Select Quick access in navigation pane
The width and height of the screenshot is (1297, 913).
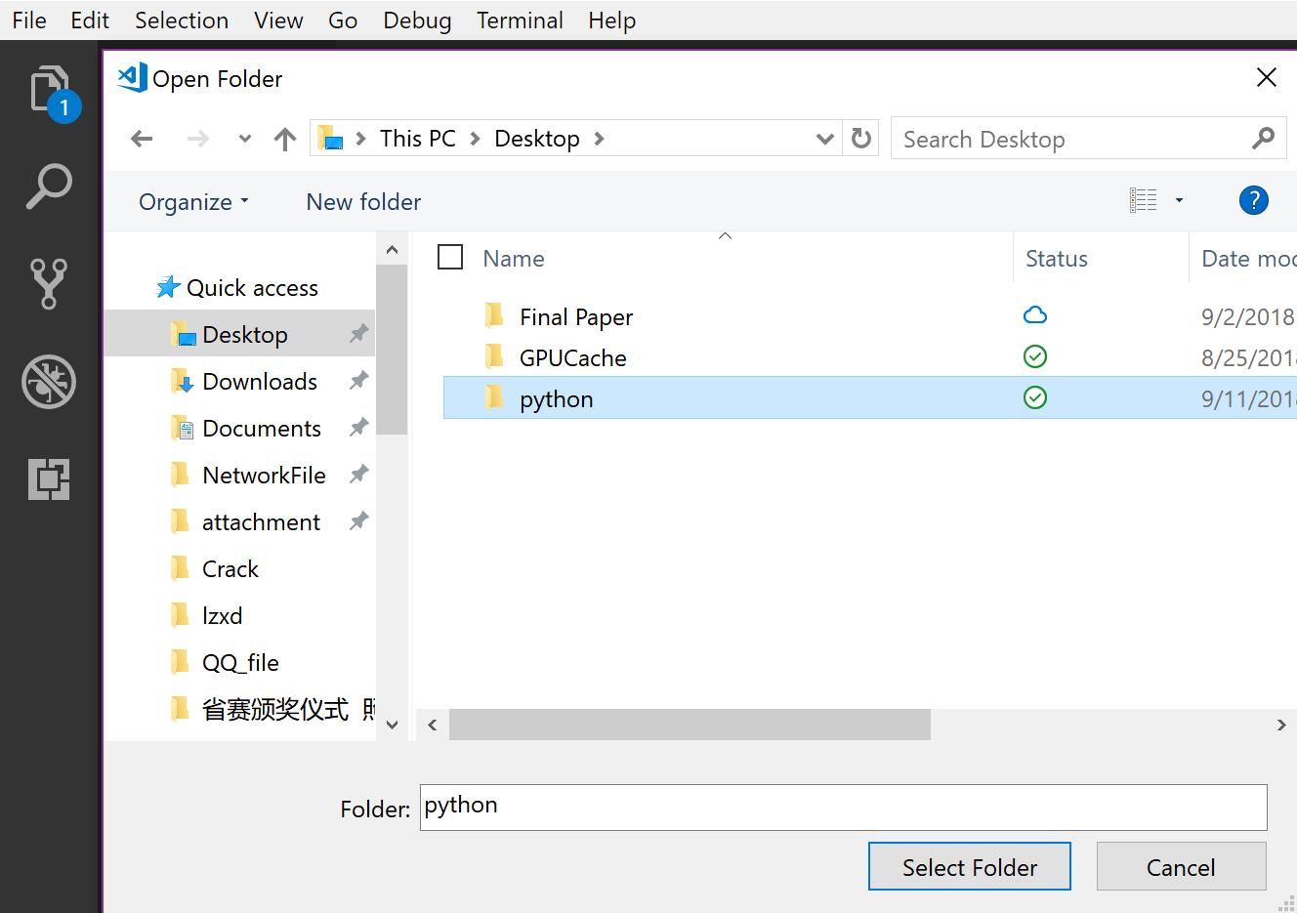(252, 287)
